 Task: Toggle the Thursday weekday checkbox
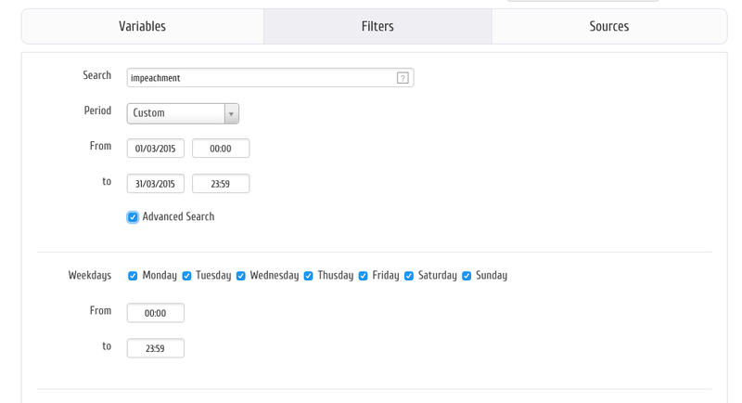pos(309,276)
